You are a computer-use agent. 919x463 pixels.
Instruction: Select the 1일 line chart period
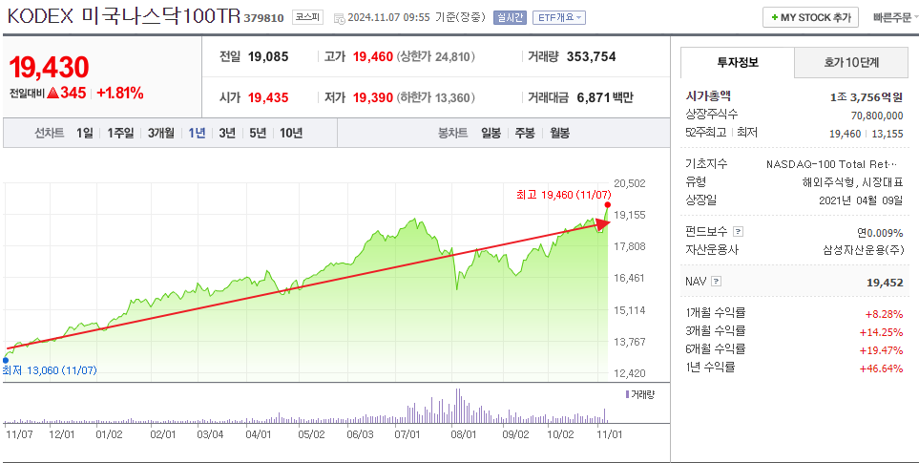(84, 133)
